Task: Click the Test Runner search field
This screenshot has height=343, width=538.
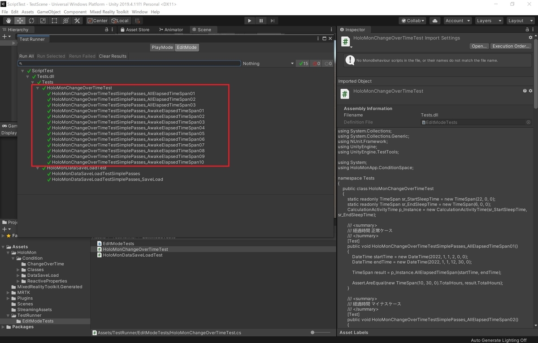Action: 130,64
